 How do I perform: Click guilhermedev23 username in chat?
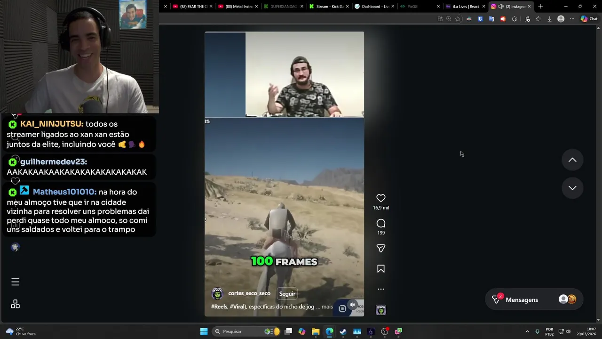tap(54, 161)
